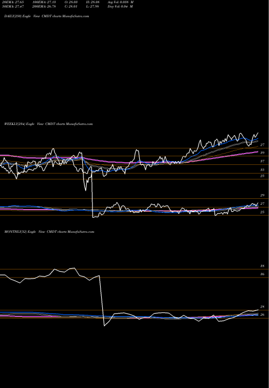Click the 28 axis label on monthly chart
This screenshot has height=388, width=269.
pos(263,307)
